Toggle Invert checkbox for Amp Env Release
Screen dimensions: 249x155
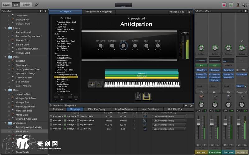(134, 120)
